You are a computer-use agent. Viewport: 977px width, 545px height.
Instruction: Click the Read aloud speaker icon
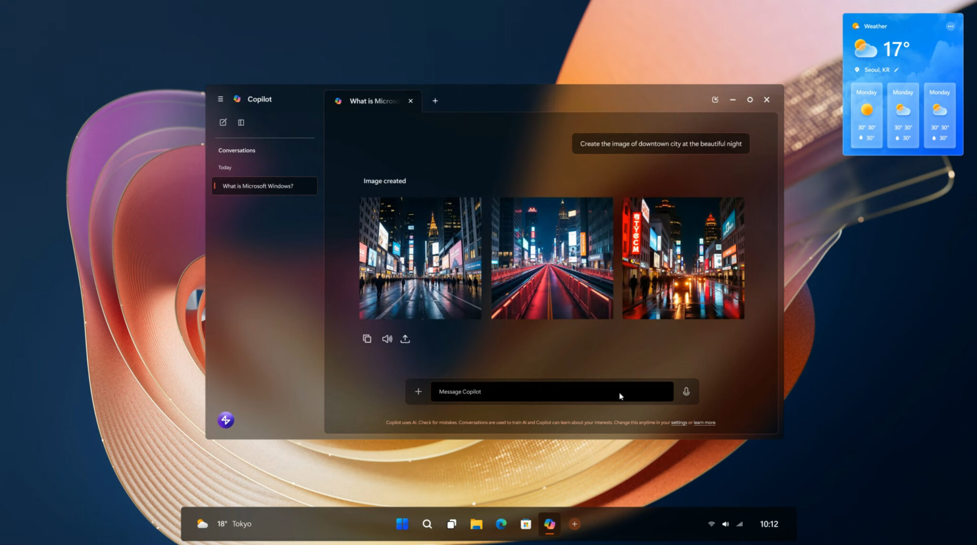(386, 339)
